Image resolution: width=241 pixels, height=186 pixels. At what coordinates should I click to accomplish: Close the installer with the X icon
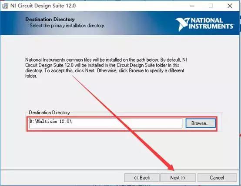[x=230, y=6]
